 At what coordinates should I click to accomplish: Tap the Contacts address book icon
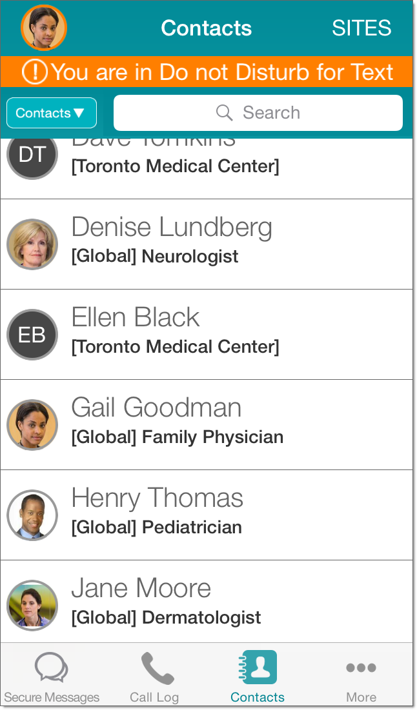click(259, 667)
